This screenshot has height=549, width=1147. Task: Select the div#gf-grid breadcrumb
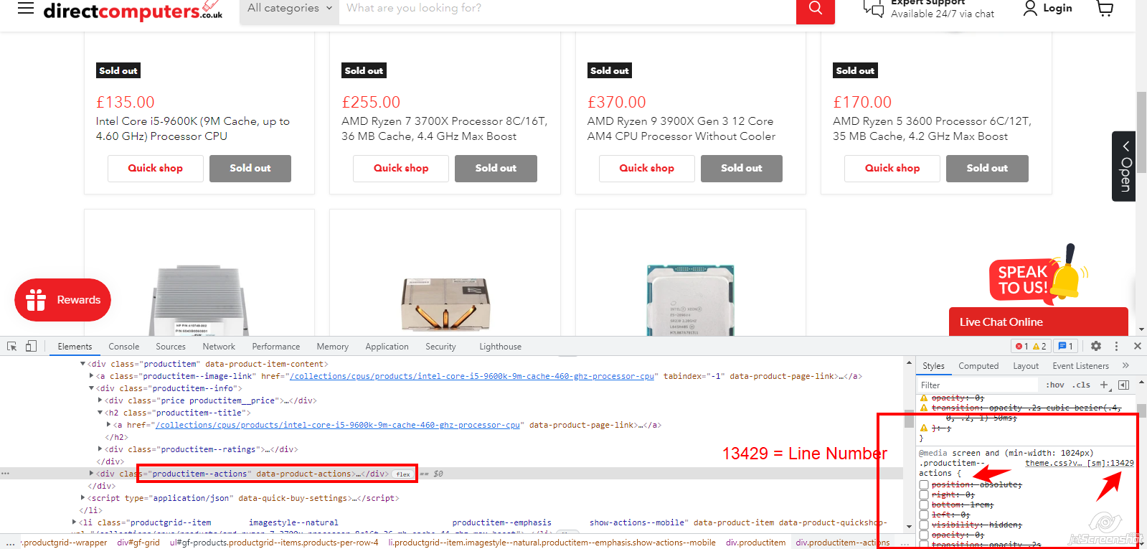point(138,543)
